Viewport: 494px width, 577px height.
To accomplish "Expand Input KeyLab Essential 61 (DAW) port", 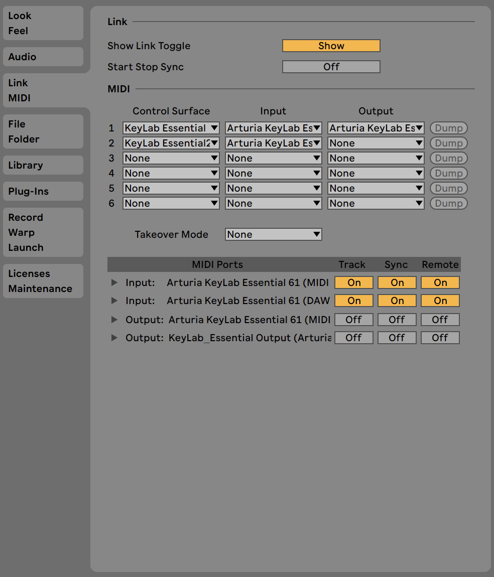I will [114, 301].
